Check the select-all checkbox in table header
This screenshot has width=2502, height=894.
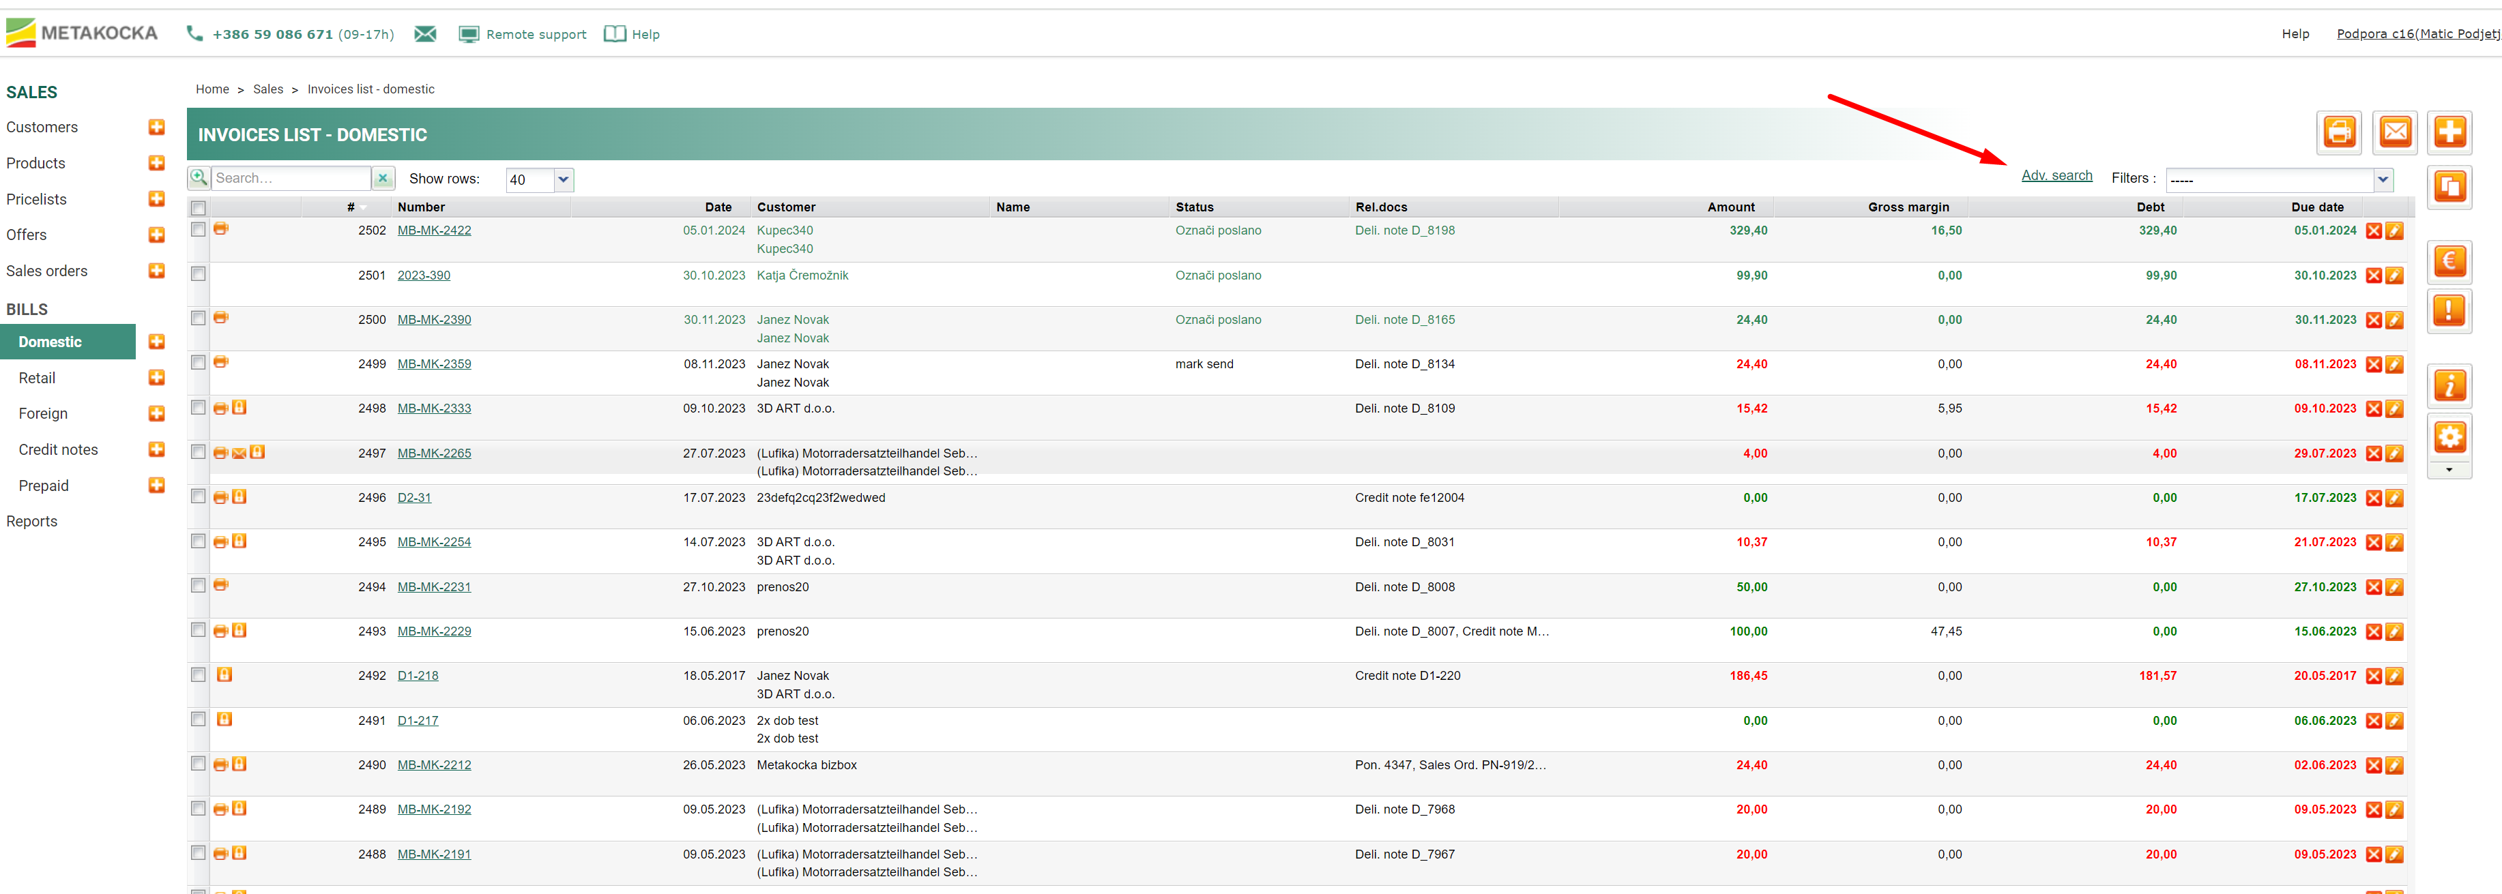point(198,208)
